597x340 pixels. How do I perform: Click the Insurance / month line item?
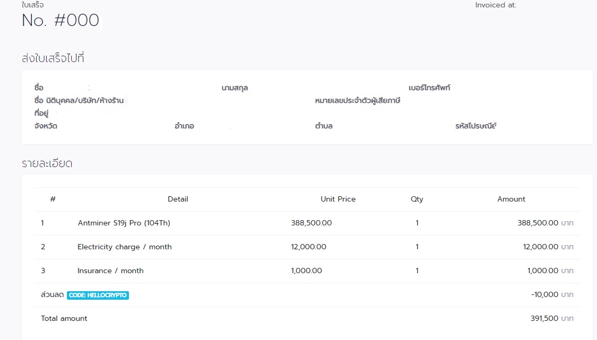110,271
